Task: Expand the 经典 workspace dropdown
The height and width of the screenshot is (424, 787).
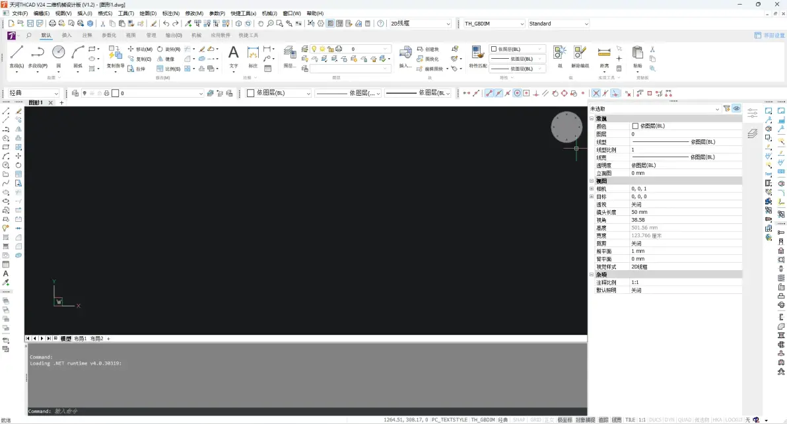Action: coord(34,93)
